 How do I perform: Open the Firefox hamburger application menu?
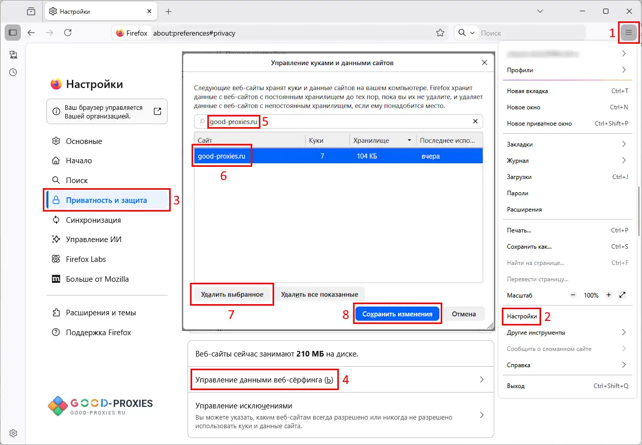click(x=628, y=33)
